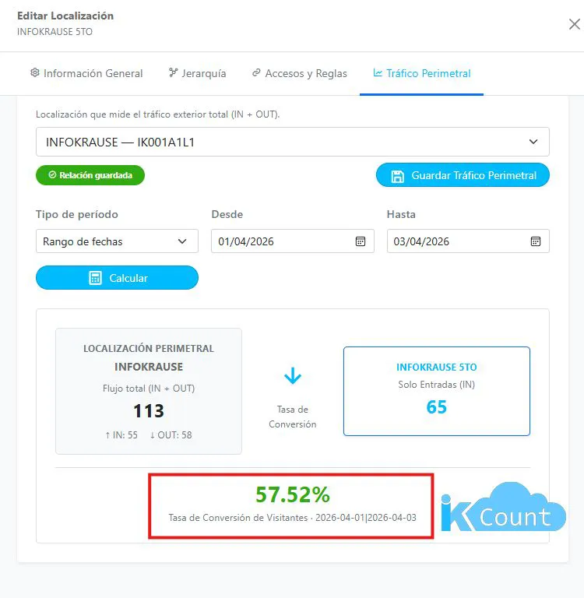Image resolution: width=584 pixels, height=598 pixels.
Task: Open the Desde calendar picker icon
Action: [361, 241]
